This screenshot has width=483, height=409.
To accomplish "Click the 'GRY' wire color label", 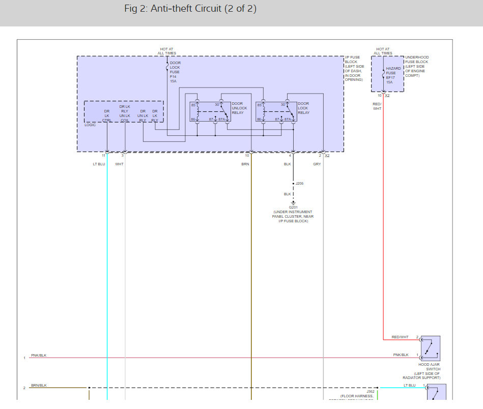I will [x=317, y=164].
